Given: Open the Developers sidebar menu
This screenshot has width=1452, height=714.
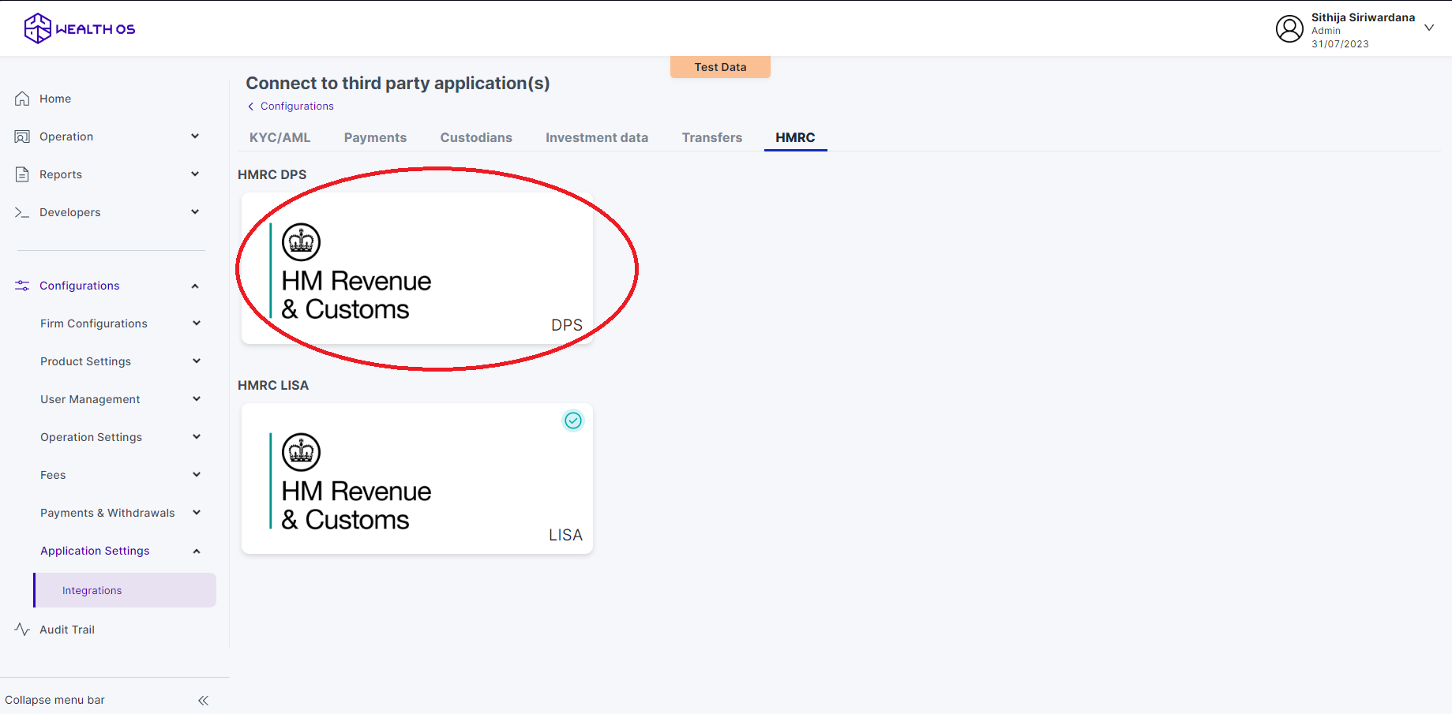Looking at the screenshot, I should (x=70, y=212).
